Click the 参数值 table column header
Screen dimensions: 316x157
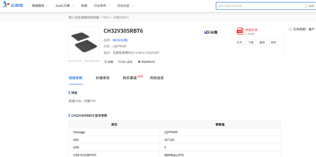(220, 124)
